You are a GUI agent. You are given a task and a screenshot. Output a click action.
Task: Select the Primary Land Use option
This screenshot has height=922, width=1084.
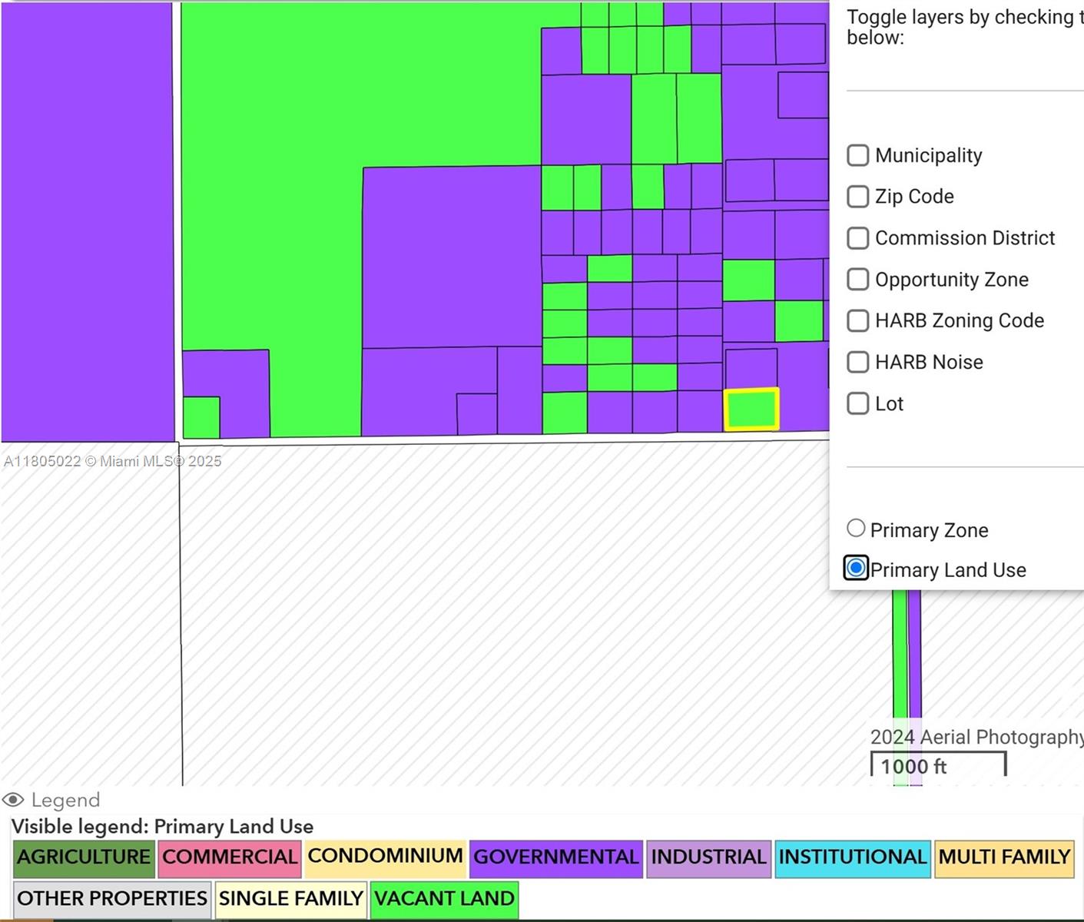[x=856, y=569]
